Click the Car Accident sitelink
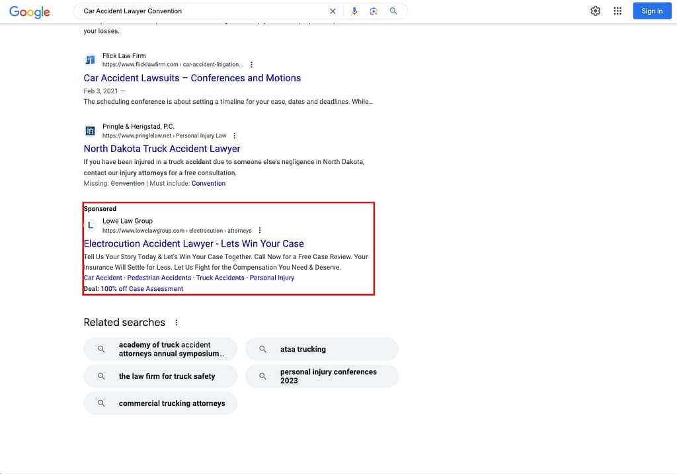The width and height of the screenshot is (677, 474). pos(102,278)
